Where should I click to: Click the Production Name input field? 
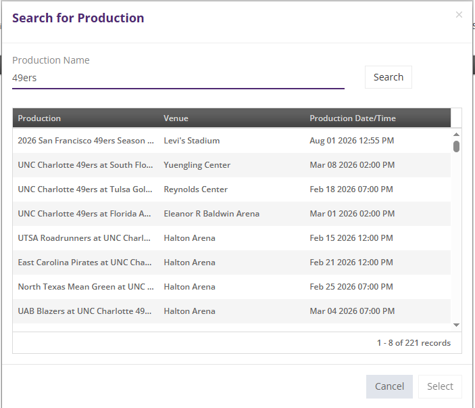pos(178,78)
